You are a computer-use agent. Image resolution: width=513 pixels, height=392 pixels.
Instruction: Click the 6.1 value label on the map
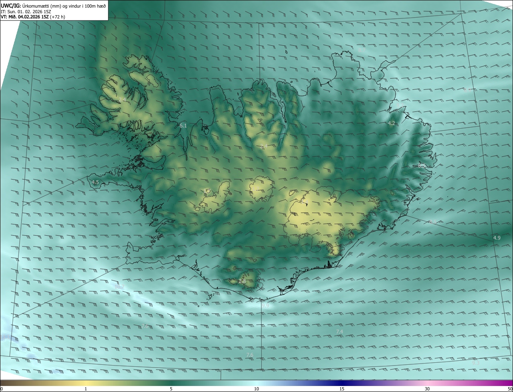tap(183, 126)
